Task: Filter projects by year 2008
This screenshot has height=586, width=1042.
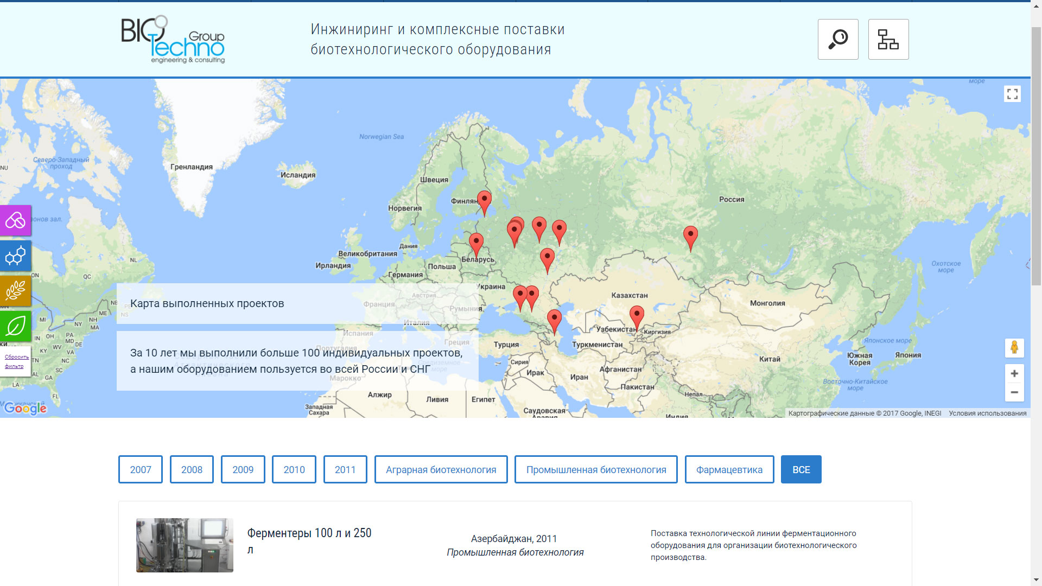Action: click(192, 469)
